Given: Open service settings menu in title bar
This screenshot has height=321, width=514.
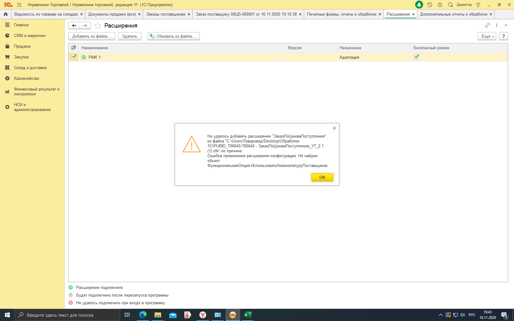Looking at the screenshot, I should (478, 5).
